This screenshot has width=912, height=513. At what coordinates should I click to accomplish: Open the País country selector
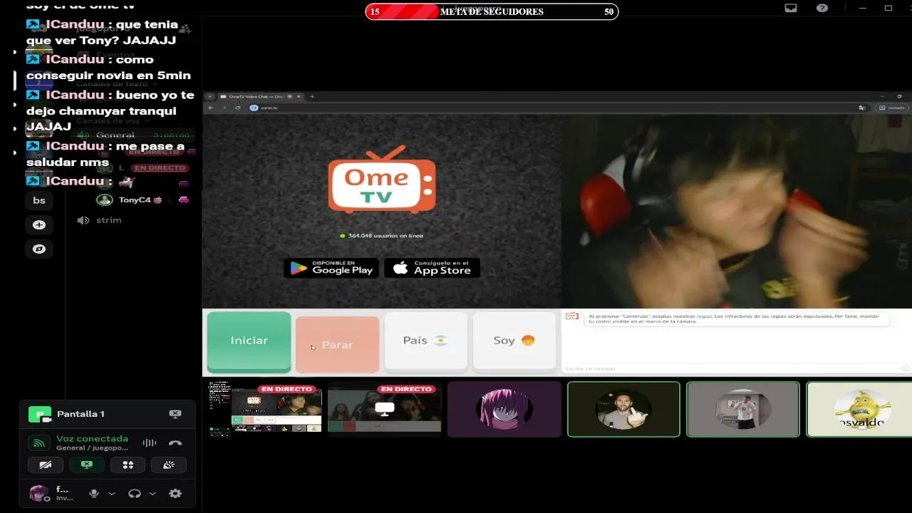(425, 341)
